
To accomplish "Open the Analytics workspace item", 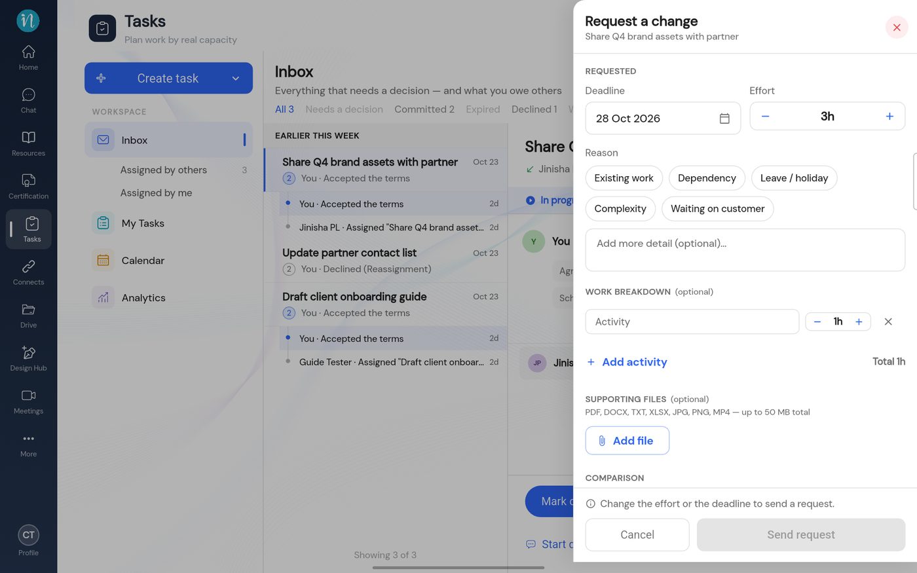I will pos(168,298).
